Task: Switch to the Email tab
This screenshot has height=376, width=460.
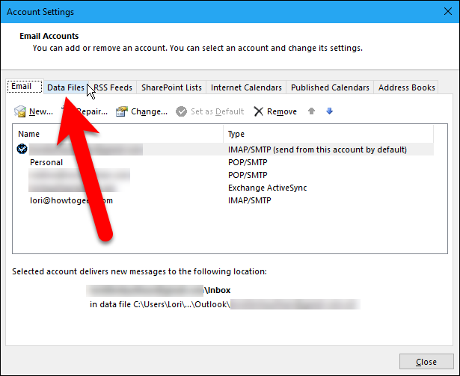Action: click(25, 86)
